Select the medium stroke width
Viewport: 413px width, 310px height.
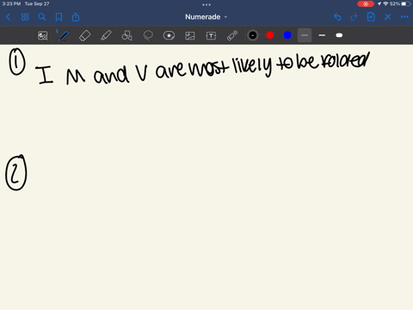pyautogui.click(x=322, y=35)
